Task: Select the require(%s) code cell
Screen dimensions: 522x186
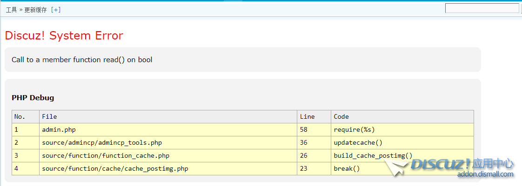Action: [x=402, y=129]
